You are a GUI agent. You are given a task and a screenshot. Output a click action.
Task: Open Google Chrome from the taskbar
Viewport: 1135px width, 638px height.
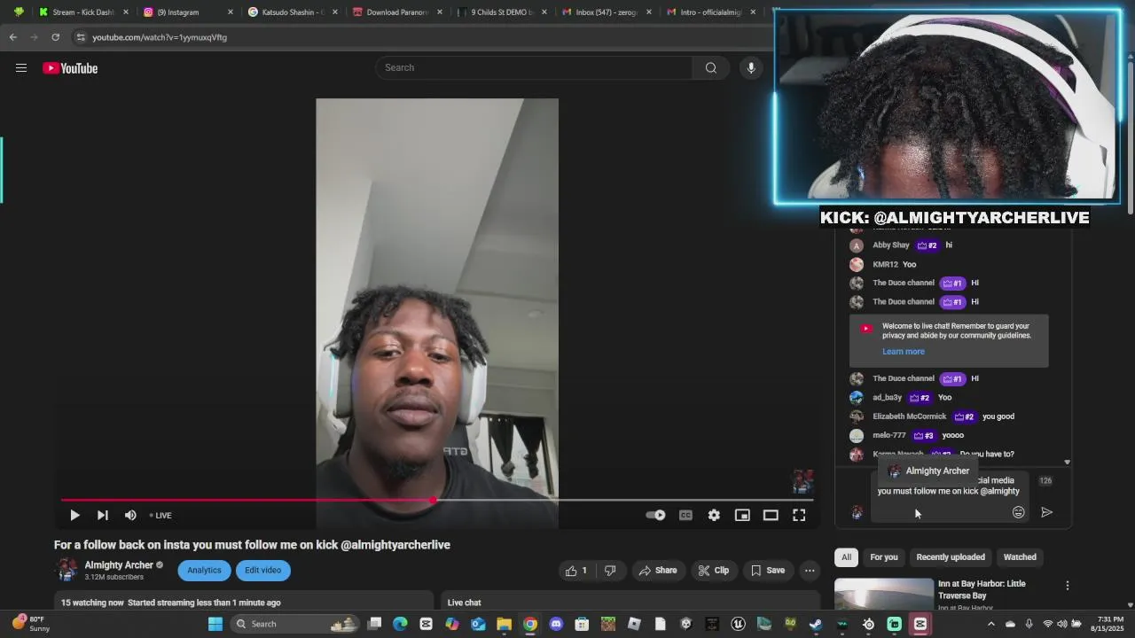click(530, 624)
